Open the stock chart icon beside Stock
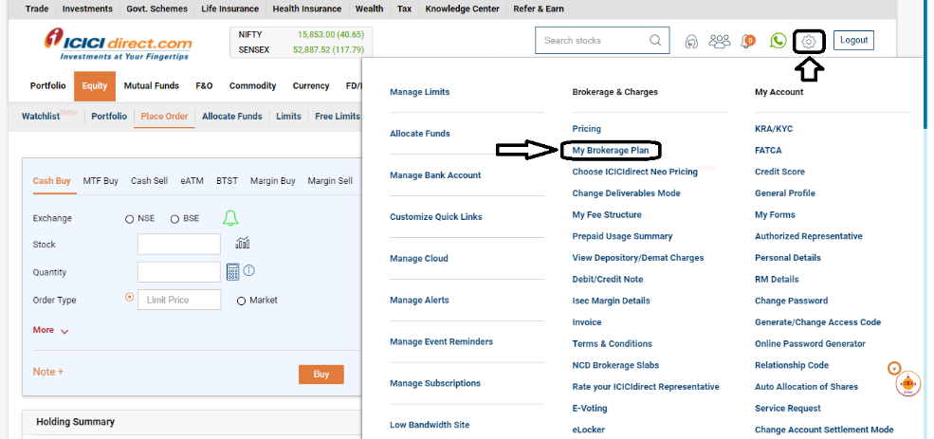 tap(243, 244)
